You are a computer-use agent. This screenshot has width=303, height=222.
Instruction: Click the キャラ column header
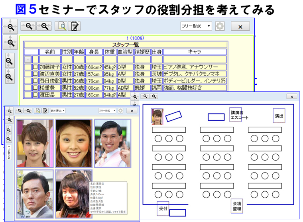195,52
